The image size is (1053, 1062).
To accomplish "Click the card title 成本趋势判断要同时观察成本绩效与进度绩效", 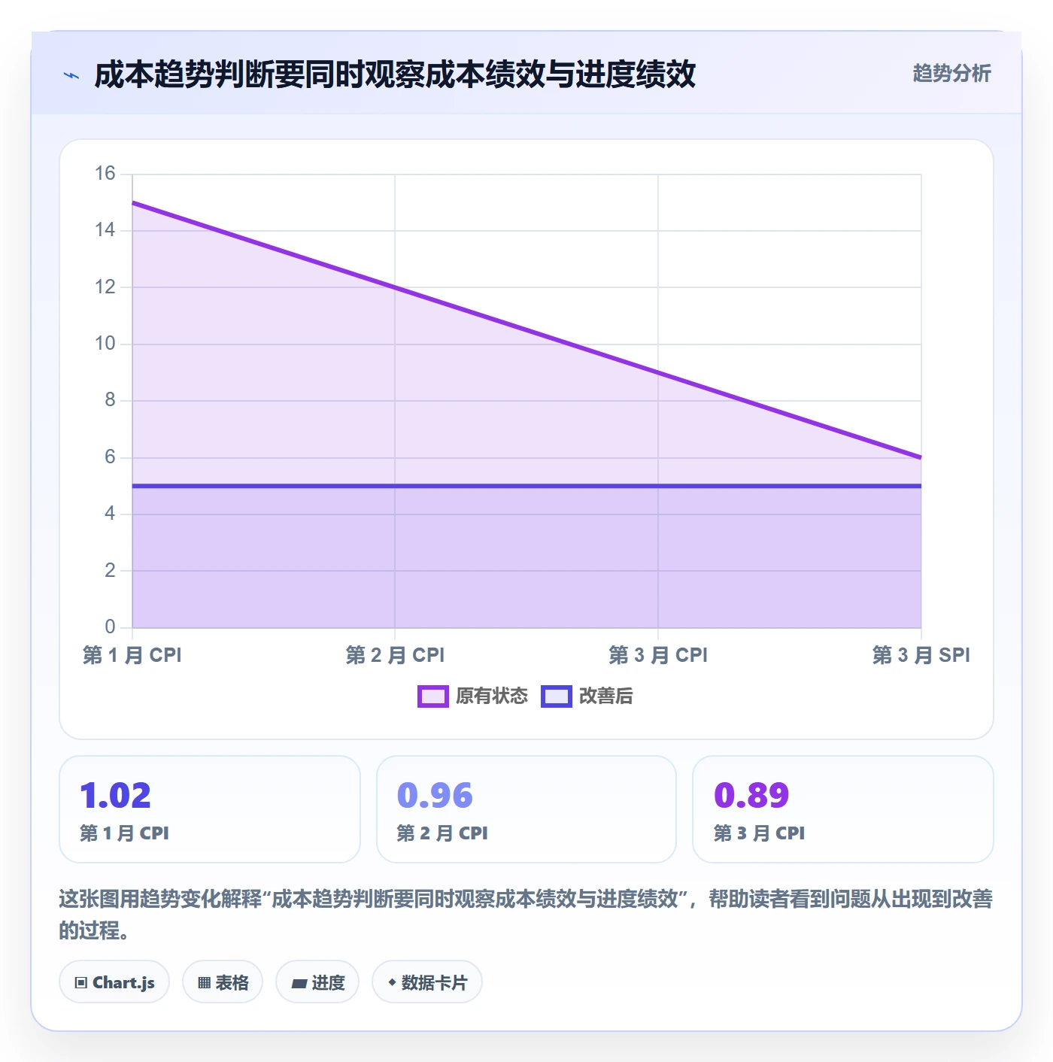I will 395,75.
